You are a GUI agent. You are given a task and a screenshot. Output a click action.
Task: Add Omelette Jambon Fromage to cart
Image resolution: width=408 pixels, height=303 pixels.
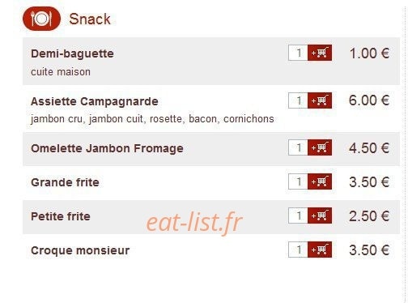[320, 147]
